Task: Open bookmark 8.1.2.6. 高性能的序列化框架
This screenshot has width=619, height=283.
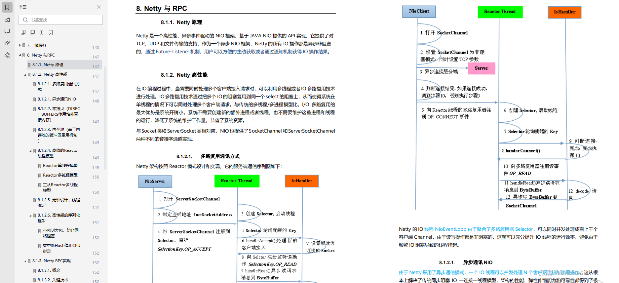Action: point(58,218)
